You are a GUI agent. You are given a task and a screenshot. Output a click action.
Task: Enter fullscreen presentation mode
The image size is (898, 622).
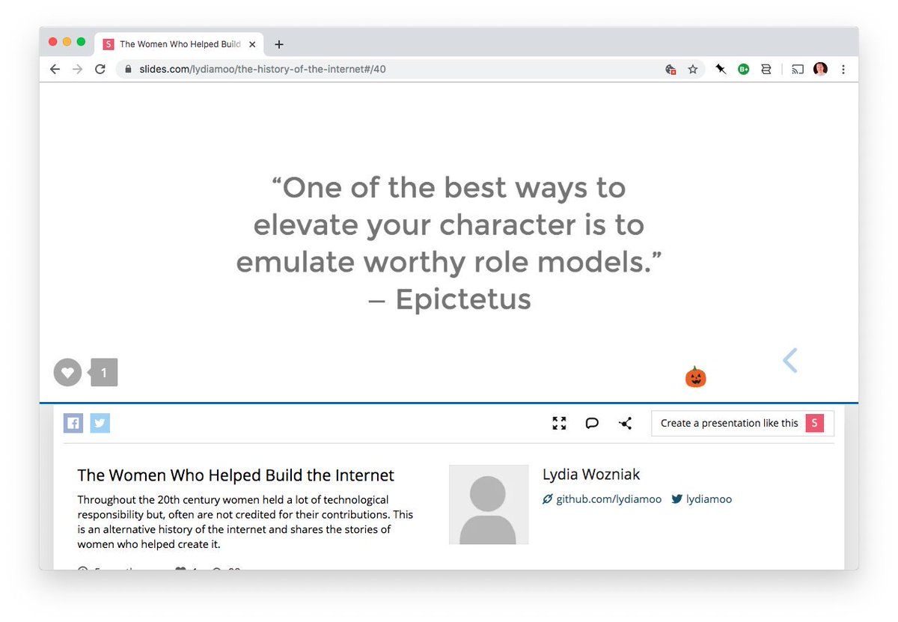559,423
